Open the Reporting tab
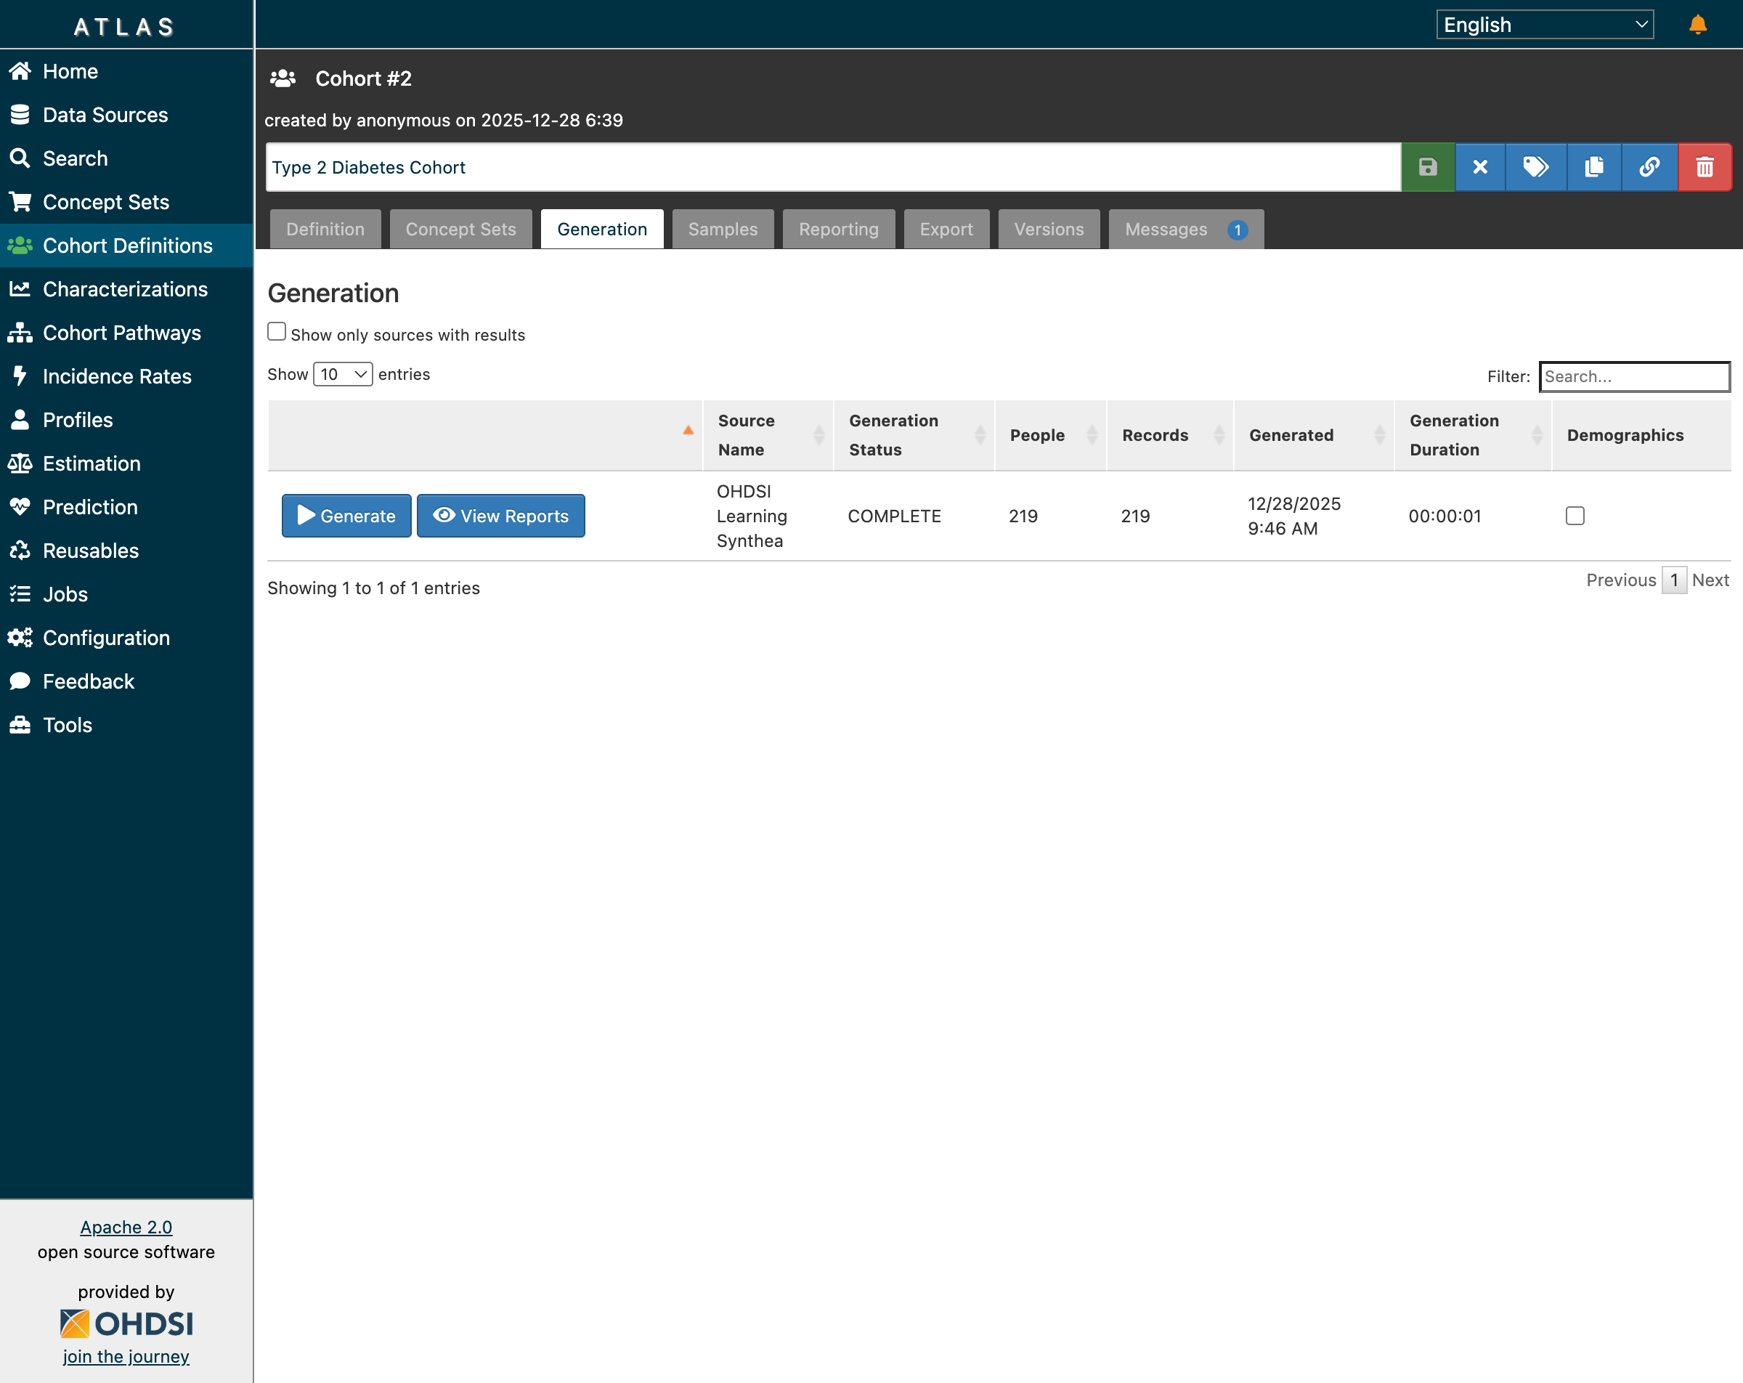Screen dimensions: 1743x1383 (837, 229)
